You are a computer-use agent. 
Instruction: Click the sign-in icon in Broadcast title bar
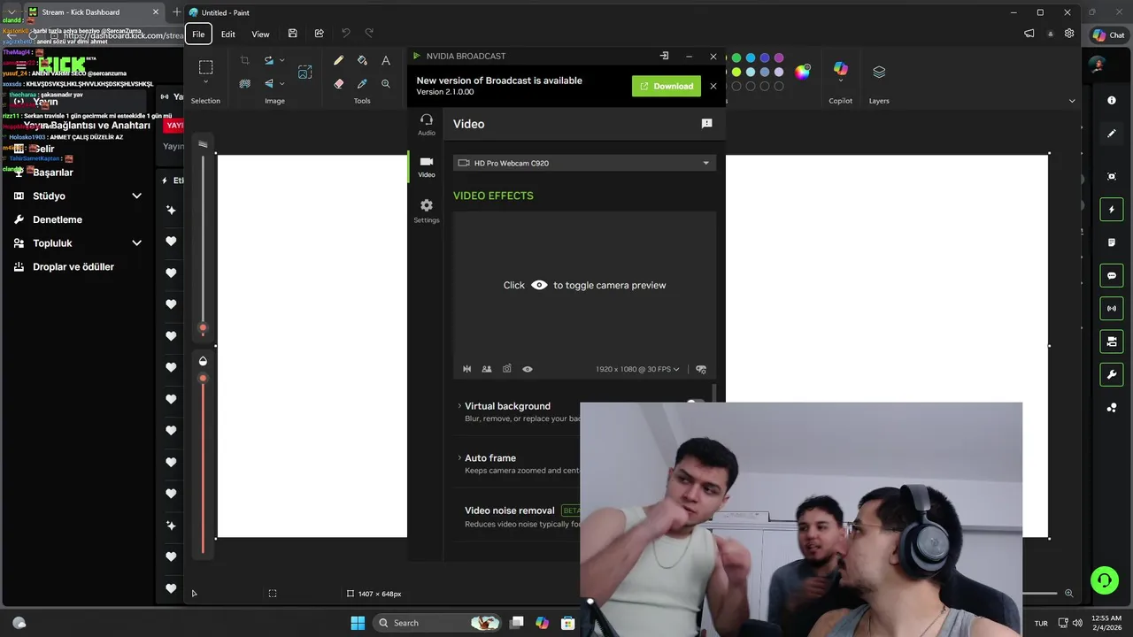click(664, 56)
